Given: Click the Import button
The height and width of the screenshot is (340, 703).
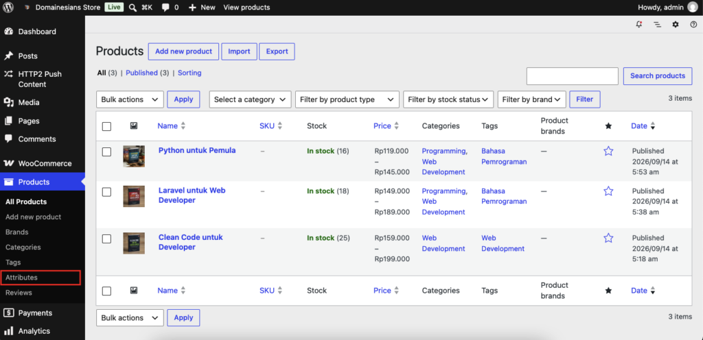Looking at the screenshot, I should [239, 51].
